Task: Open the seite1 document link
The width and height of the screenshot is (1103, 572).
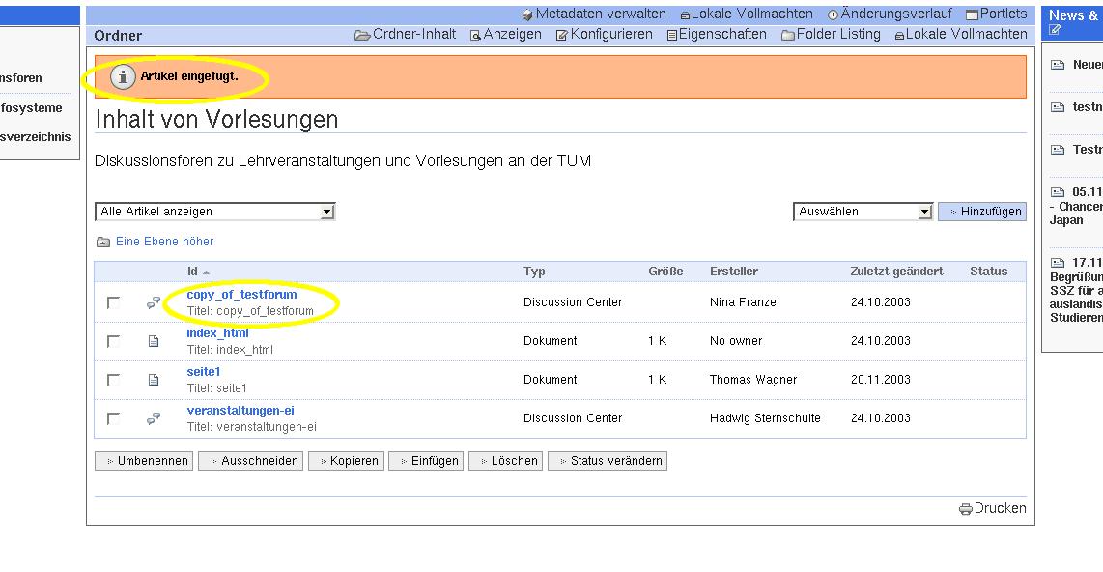Action: [x=204, y=372]
